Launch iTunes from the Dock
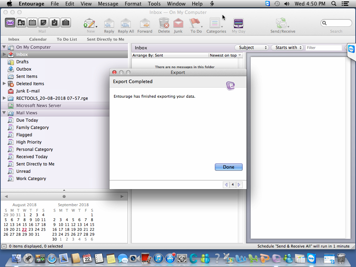 [158, 258]
